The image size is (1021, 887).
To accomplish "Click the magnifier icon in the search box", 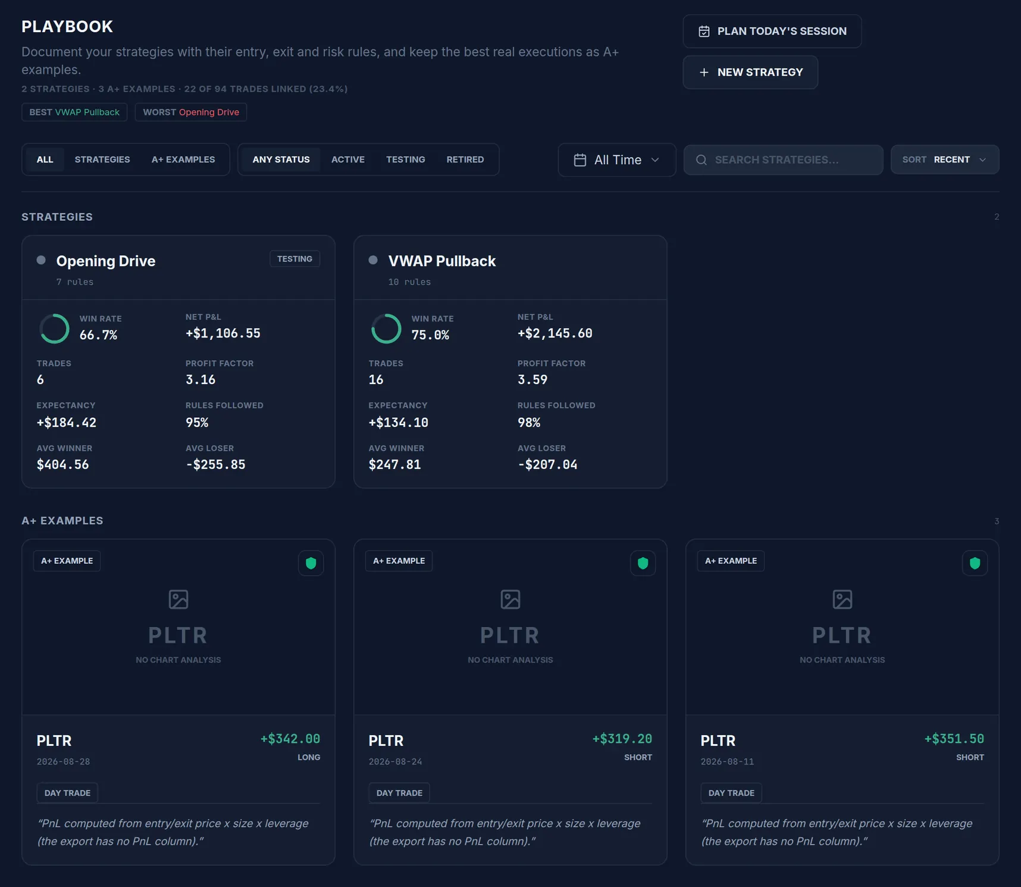I will coord(701,160).
